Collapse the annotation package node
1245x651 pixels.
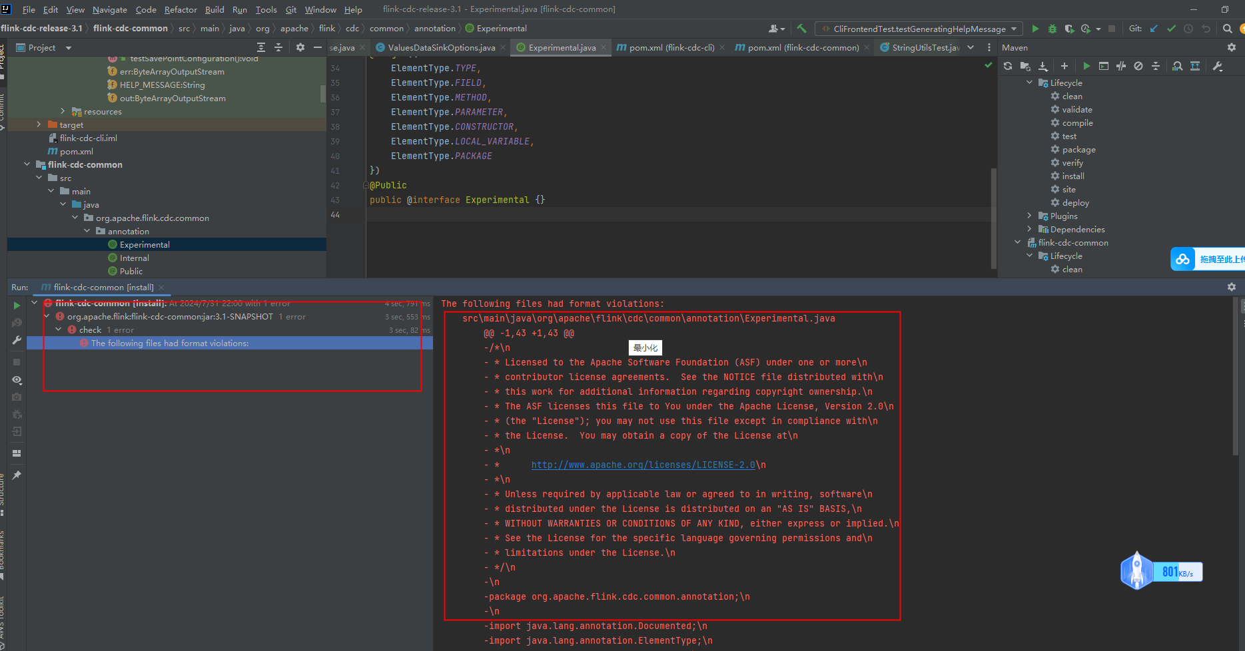(87, 231)
